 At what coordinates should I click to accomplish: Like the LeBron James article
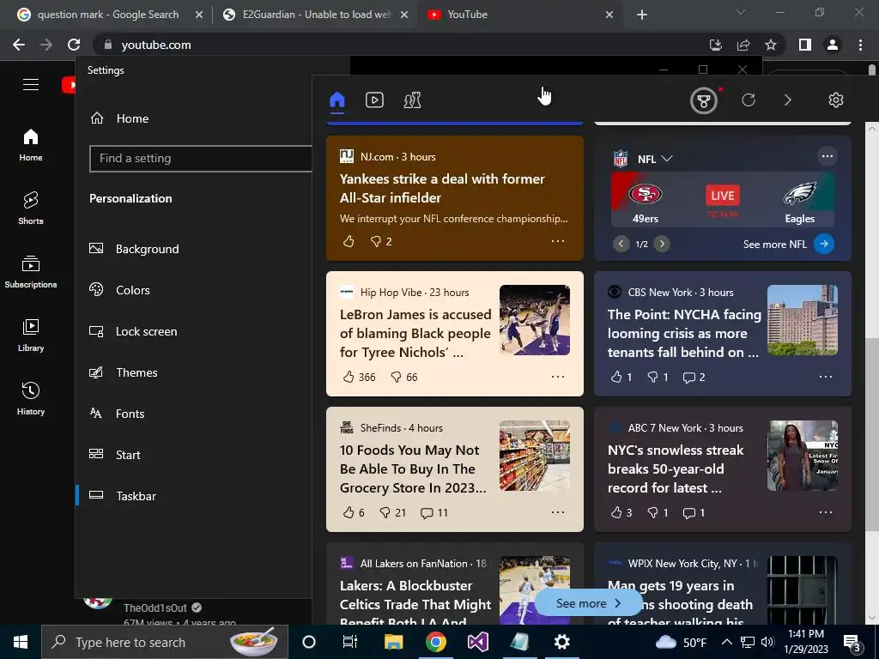pyautogui.click(x=359, y=378)
